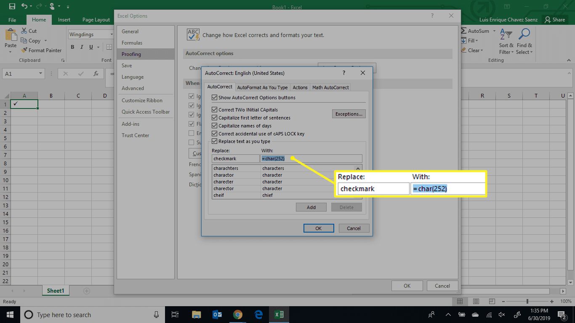
Task: Expand the Copy dropdown arrow
Action: [45, 41]
